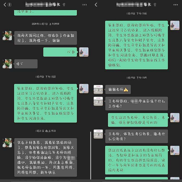Play the 15-second sent voice message
This screenshot has width=182, height=182.
pyautogui.click(x=60, y=52)
